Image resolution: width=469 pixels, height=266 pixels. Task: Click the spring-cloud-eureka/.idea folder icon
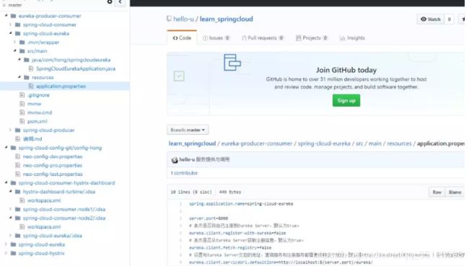click(x=17, y=236)
